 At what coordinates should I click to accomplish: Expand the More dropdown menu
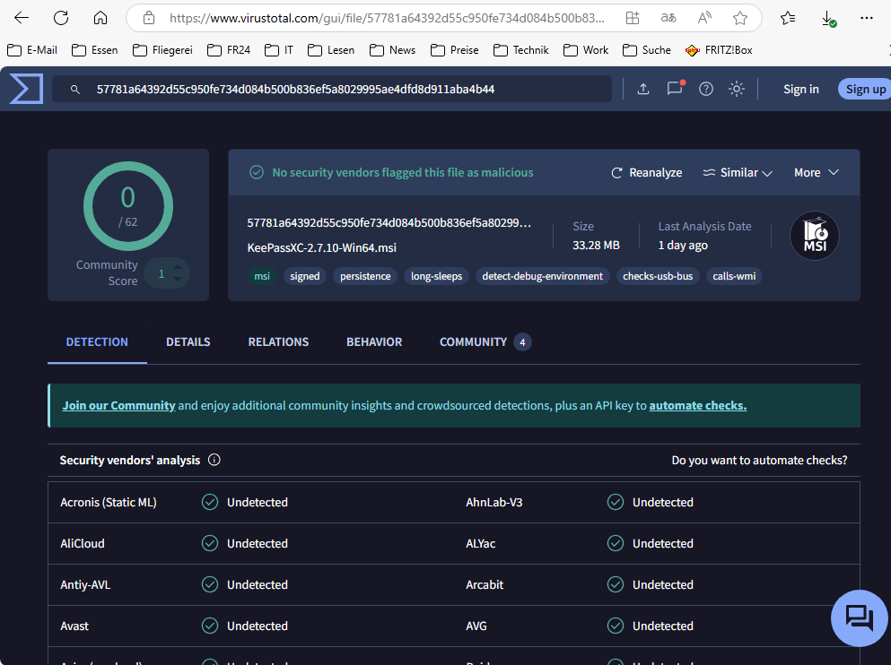point(816,173)
